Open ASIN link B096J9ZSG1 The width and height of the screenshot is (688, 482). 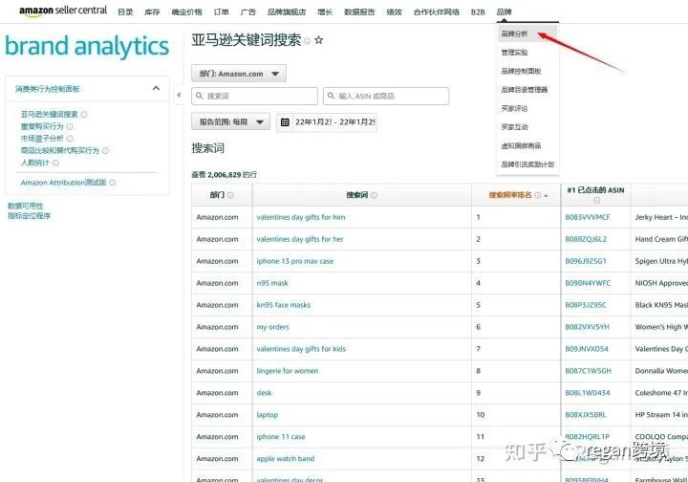[586, 261]
